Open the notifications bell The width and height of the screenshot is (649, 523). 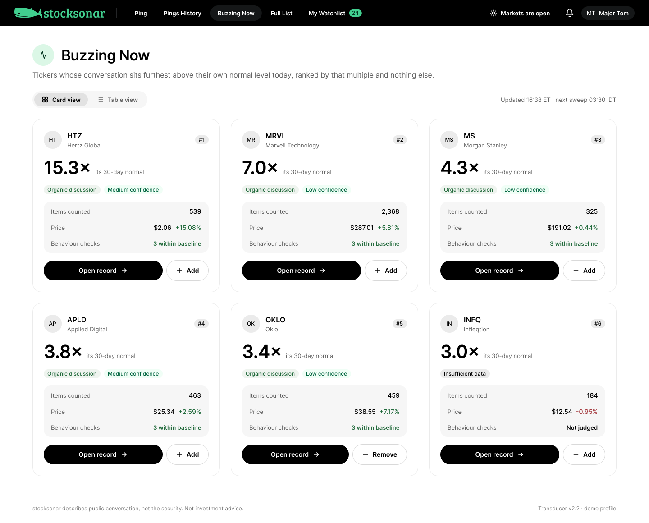tap(570, 13)
